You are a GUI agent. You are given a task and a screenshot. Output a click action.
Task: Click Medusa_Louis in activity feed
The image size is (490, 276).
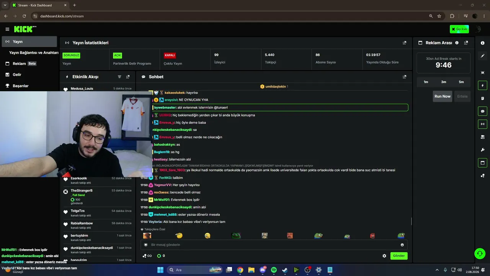click(x=82, y=89)
